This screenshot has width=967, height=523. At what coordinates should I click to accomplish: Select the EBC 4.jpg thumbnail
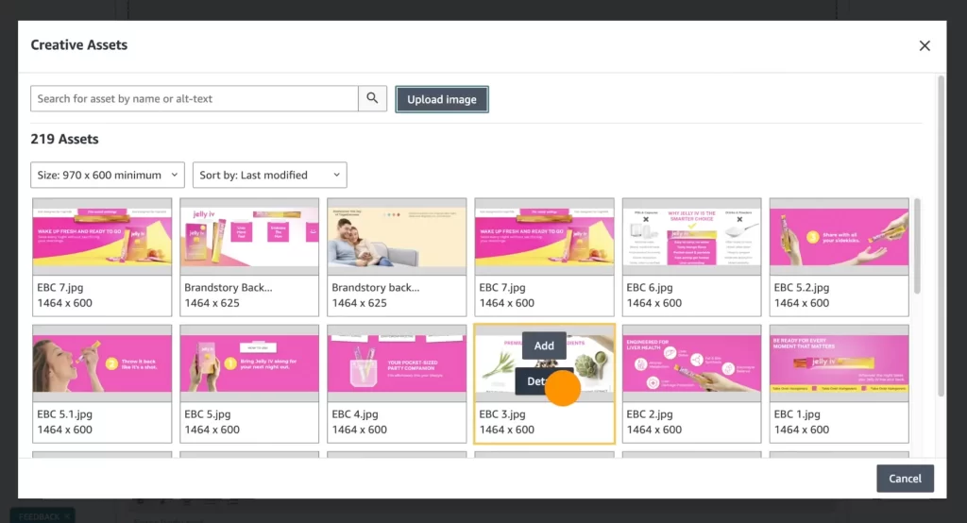tap(397, 363)
